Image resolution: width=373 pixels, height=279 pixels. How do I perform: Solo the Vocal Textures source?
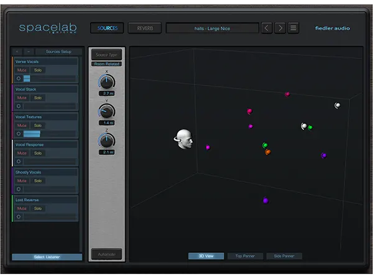click(x=38, y=125)
